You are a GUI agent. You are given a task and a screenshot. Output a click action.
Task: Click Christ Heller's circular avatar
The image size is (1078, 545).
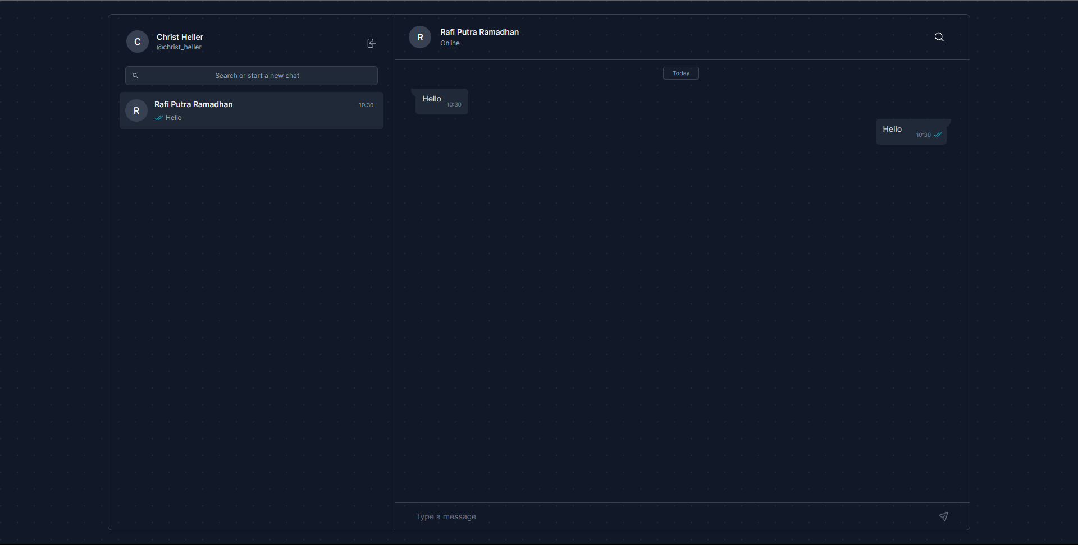137,41
